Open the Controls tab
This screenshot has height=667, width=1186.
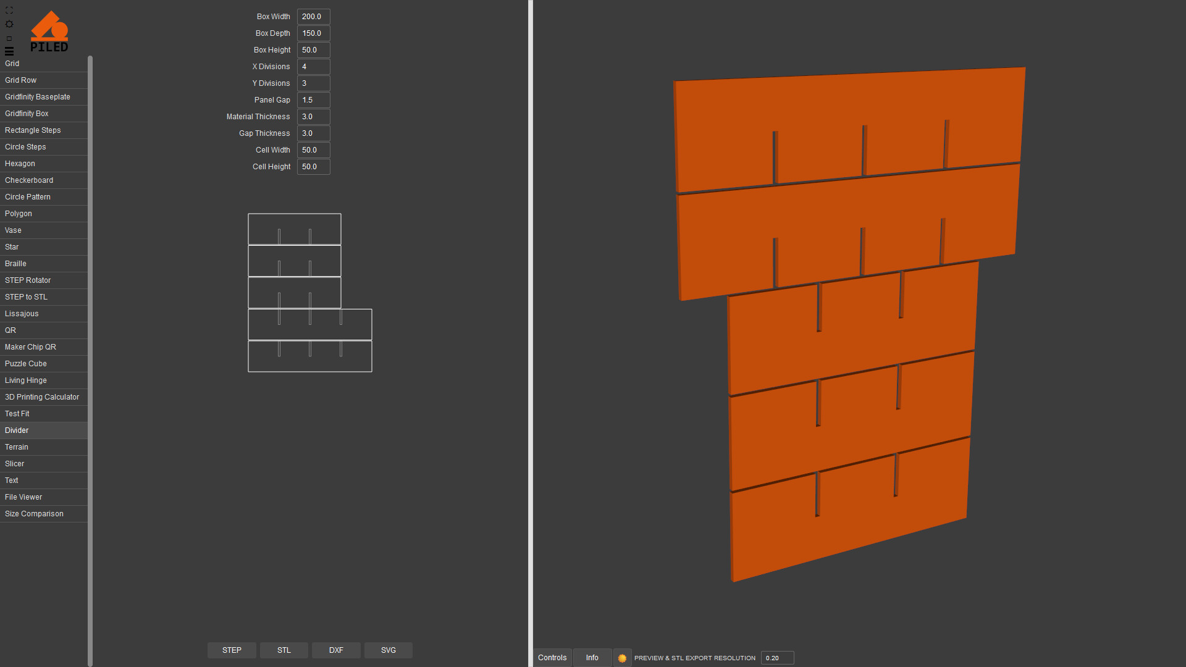point(552,658)
